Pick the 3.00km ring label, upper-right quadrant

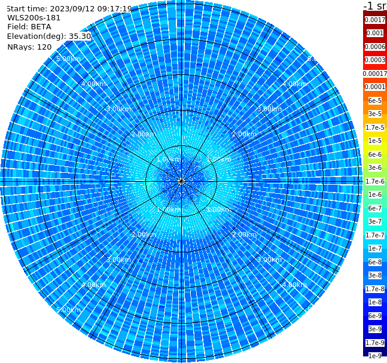[x=269, y=109]
